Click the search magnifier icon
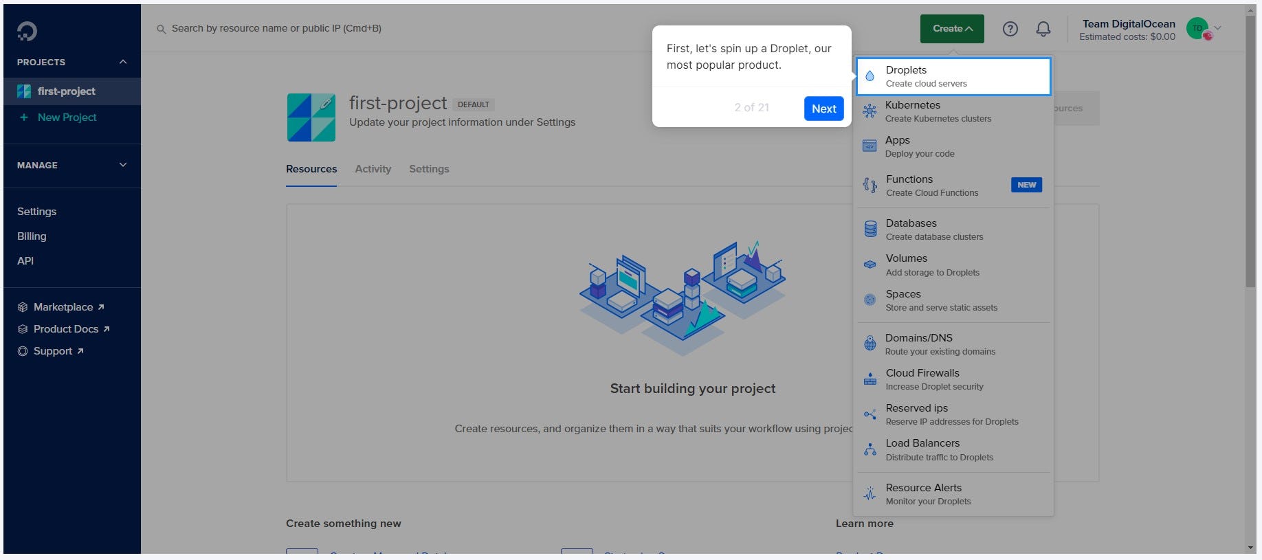The width and height of the screenshot is (1262, 560). point(161,29)
